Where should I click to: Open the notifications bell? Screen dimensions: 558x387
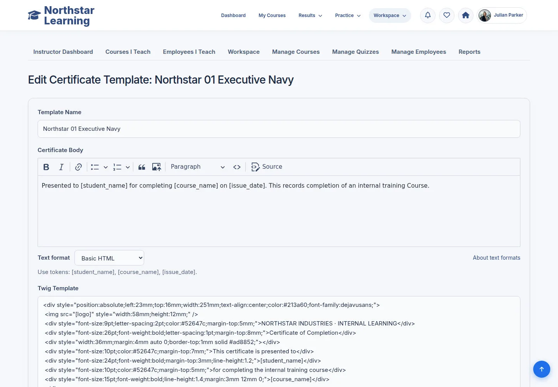428,15
